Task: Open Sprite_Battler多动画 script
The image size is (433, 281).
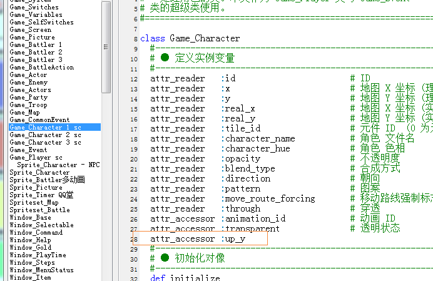Action: point(47,180)
